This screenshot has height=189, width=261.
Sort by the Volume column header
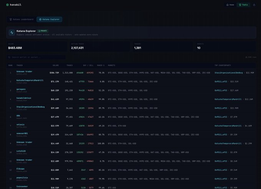pos(56,65)
